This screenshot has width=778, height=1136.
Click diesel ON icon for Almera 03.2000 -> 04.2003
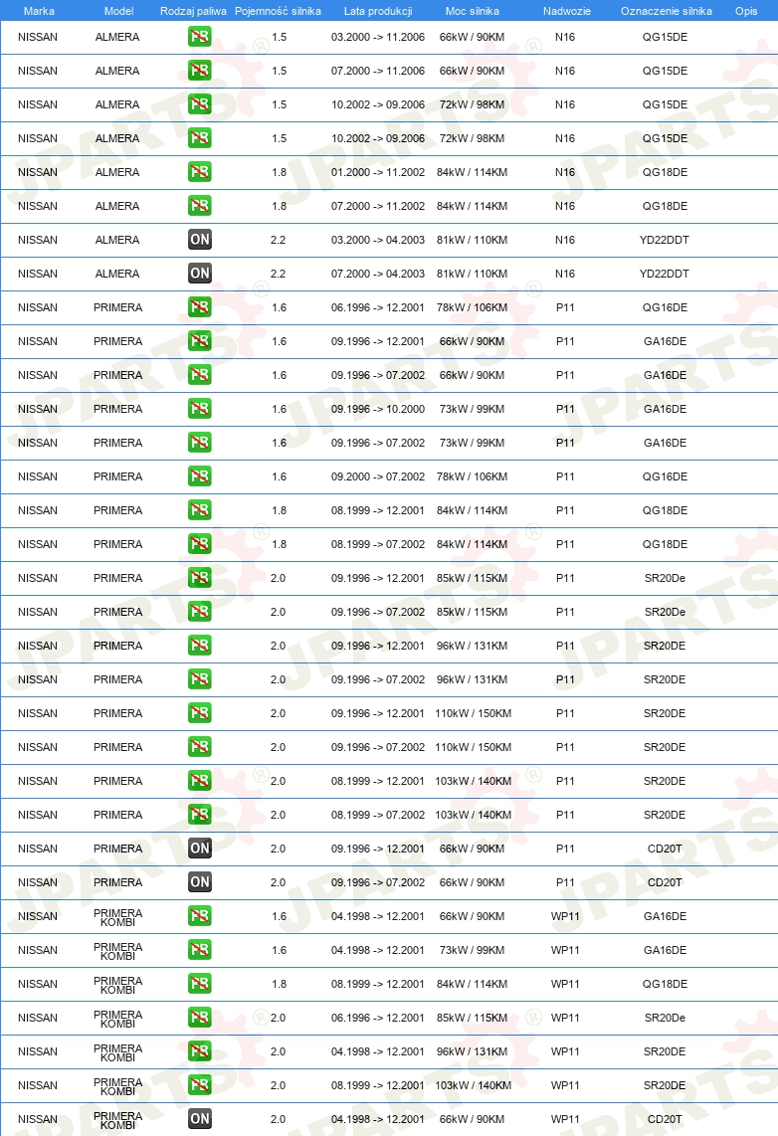coord(199,239)
